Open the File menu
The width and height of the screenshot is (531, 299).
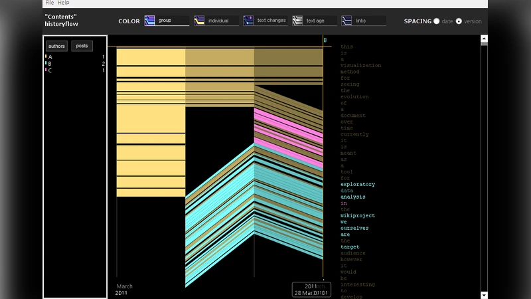[50, 3]
